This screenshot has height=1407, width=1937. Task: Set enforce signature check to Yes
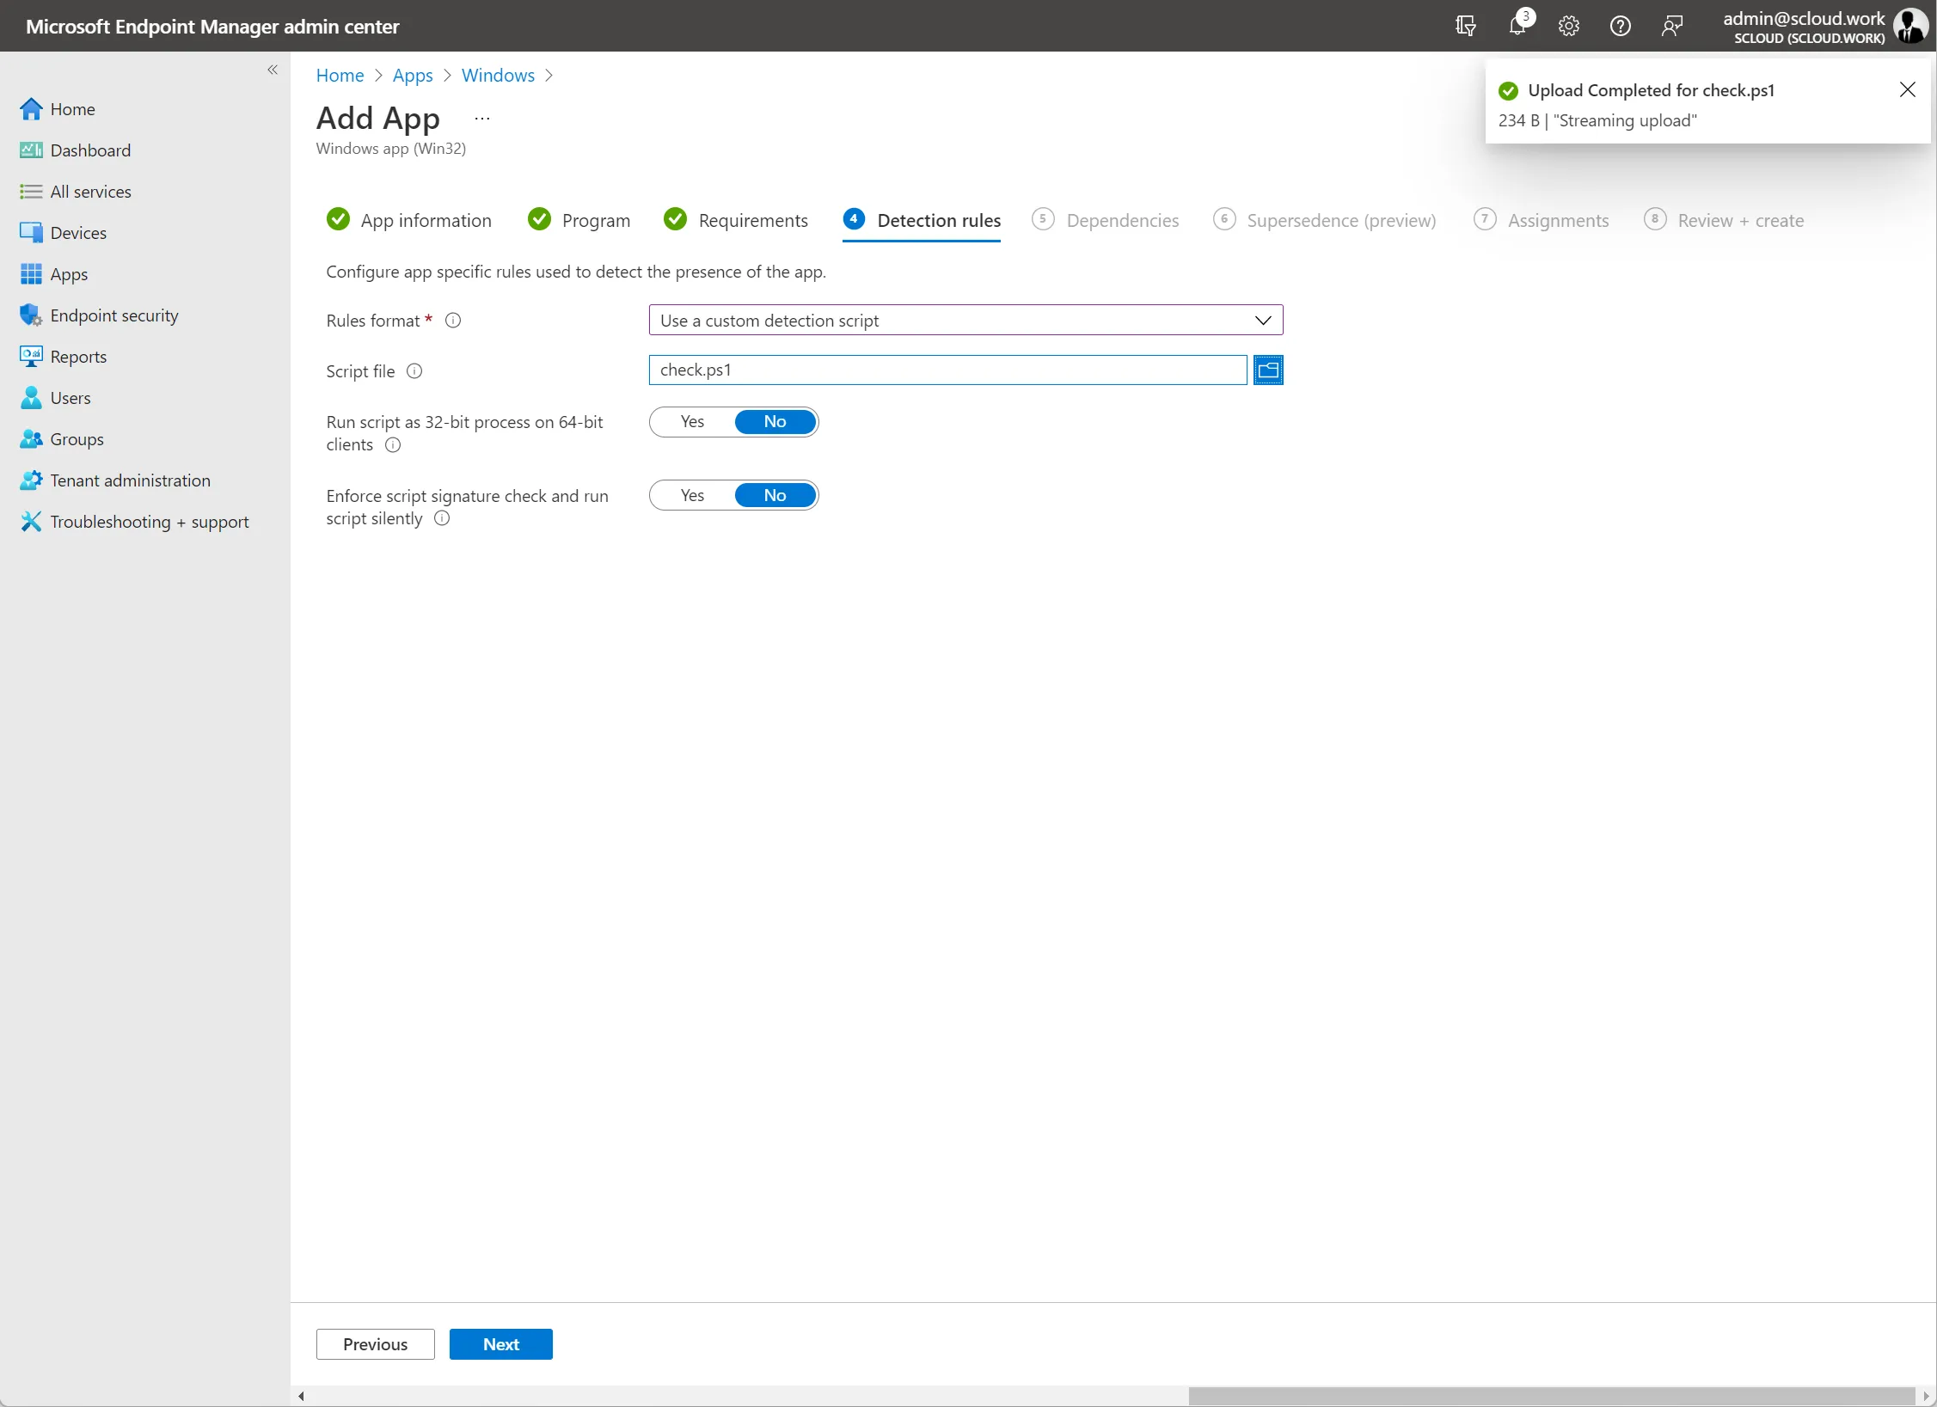point(692,496)
